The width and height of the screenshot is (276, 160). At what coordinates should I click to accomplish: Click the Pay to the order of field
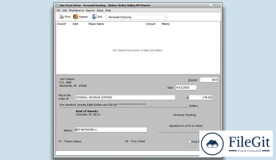pyautogui.click(x=125, y=98)
